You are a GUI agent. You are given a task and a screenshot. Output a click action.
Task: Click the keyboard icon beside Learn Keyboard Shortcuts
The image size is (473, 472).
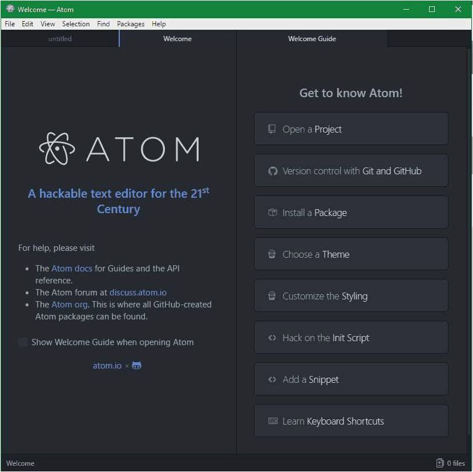pyautogui.click(x=273, y=421)
